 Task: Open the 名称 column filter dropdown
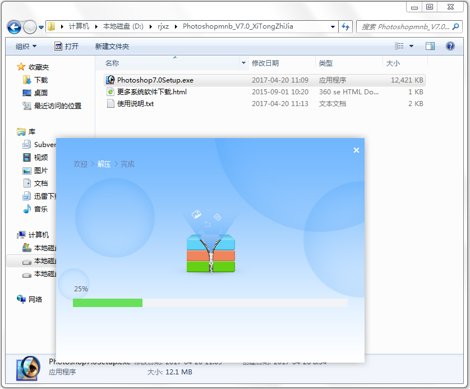243,63
